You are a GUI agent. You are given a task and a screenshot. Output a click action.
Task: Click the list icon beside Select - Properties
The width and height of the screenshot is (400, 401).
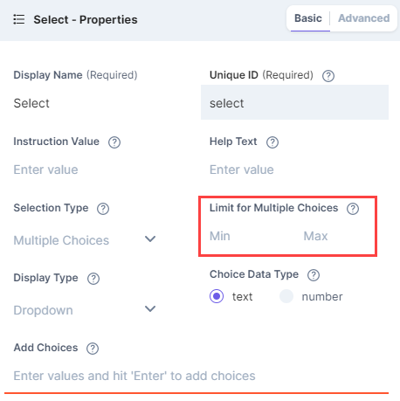[x=19, y=19]
